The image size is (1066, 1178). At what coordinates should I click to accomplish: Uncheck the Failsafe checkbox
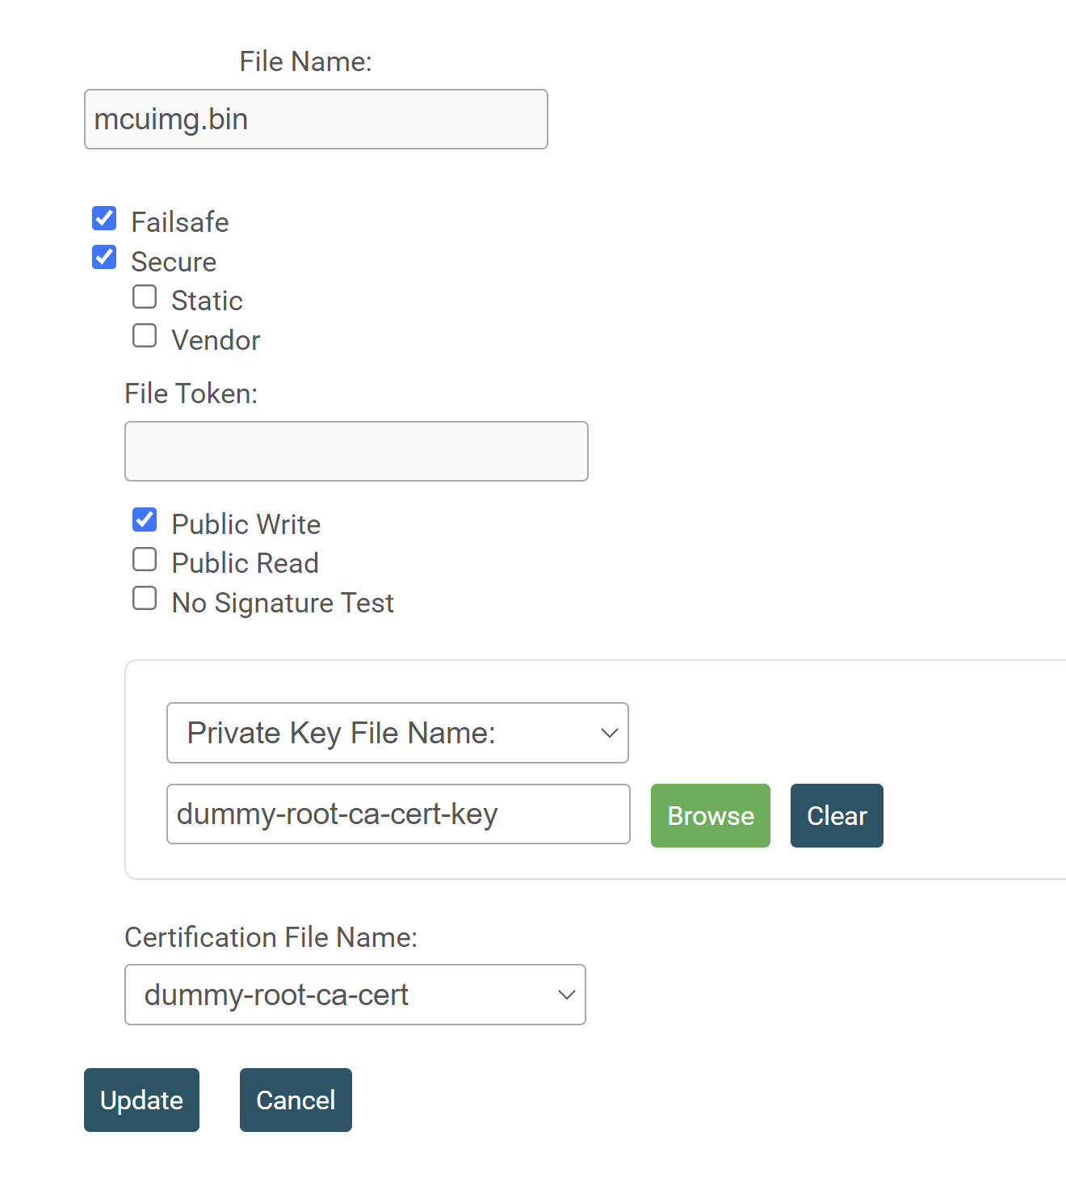(104, 218)
